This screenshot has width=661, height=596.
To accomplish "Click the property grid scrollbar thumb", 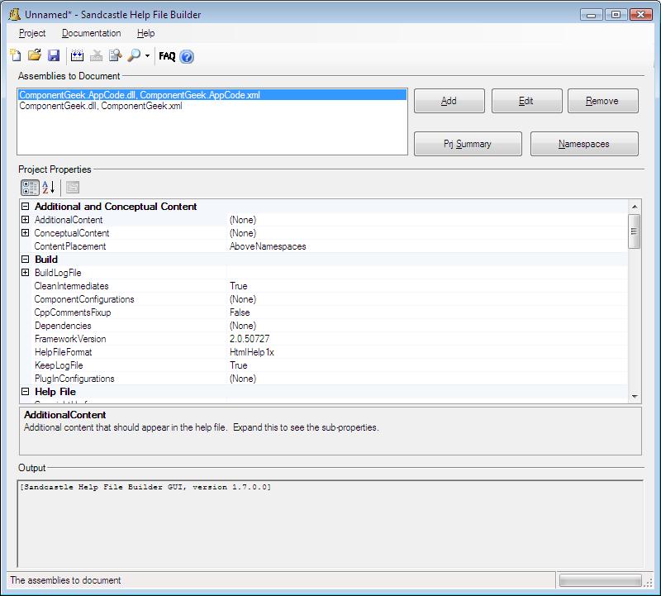I will [x=635, y=231].
